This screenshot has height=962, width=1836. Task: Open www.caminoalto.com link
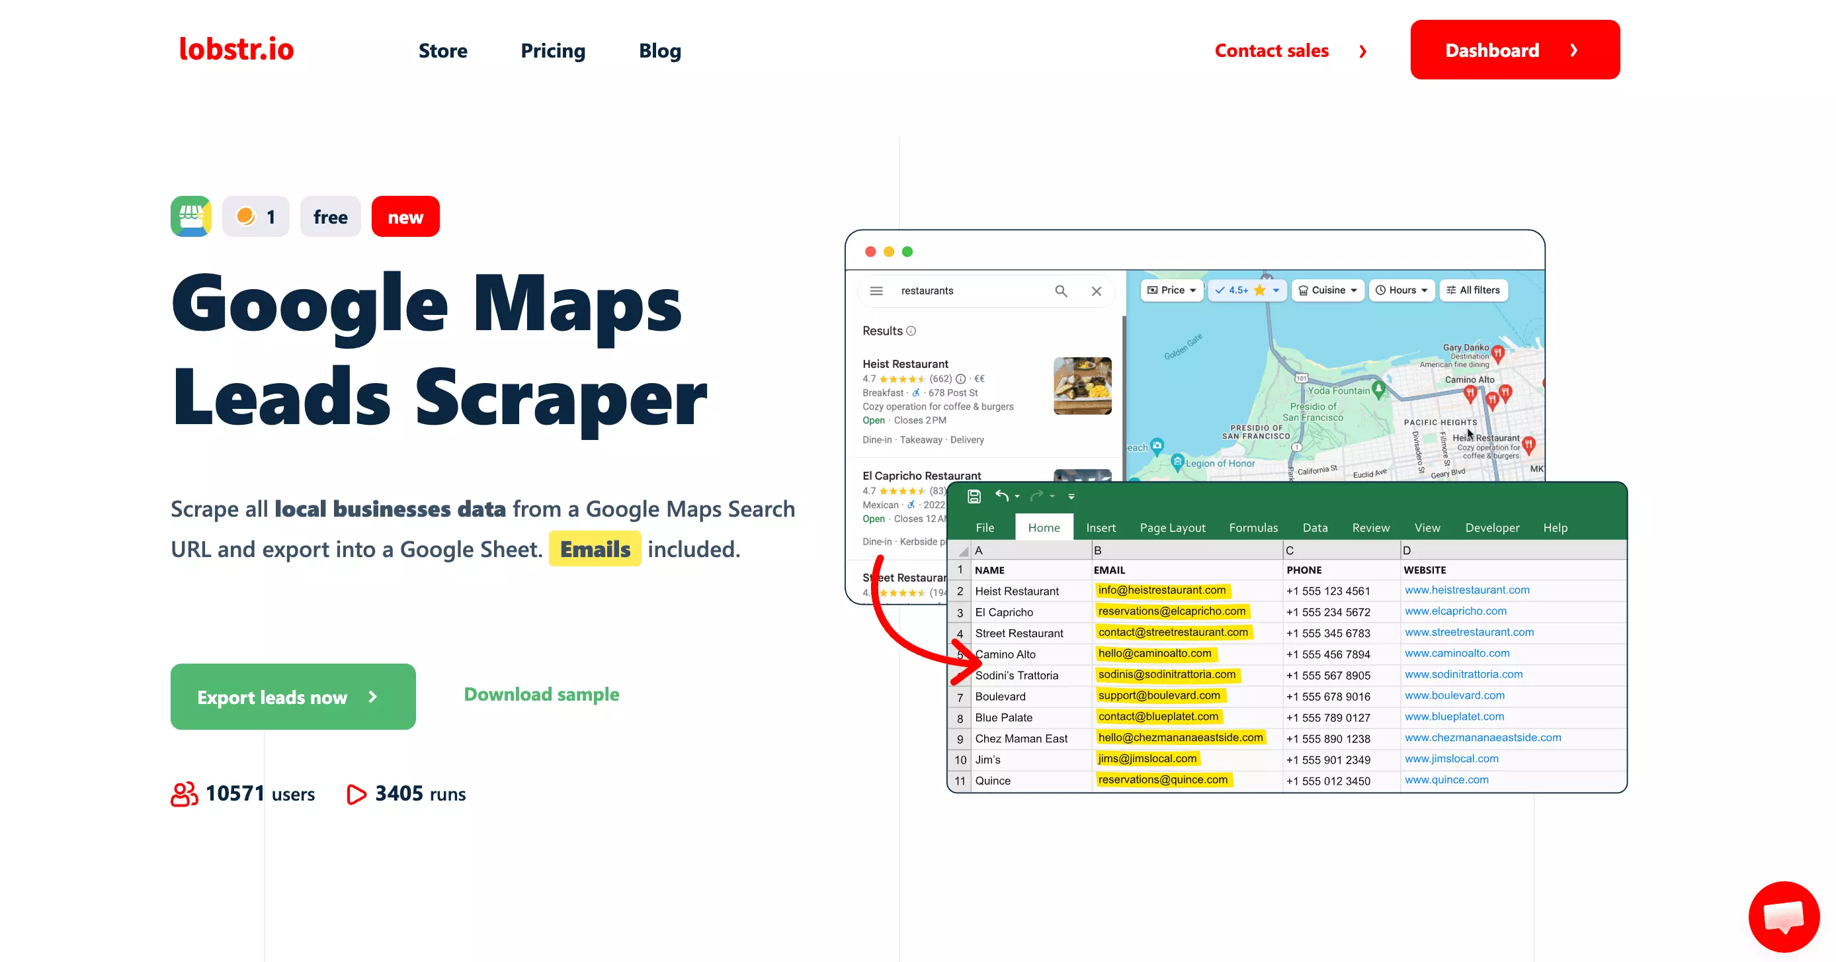(1457, 653)
